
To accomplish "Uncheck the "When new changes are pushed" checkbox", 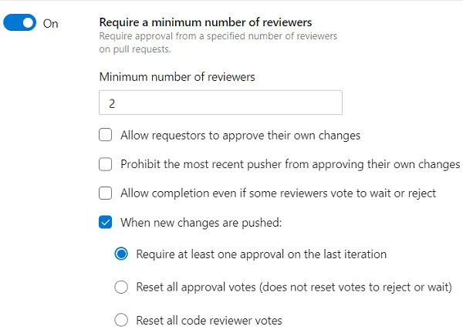I will pos(106,223).
